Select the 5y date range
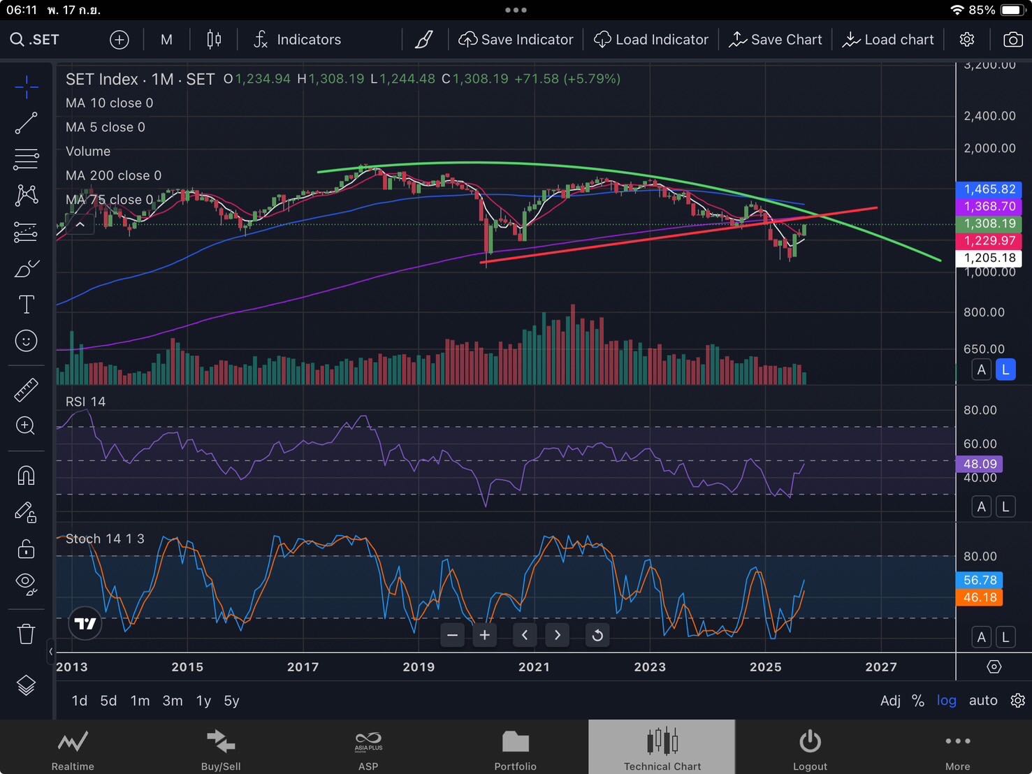The image size is (1032, 774). click(231, 701)
